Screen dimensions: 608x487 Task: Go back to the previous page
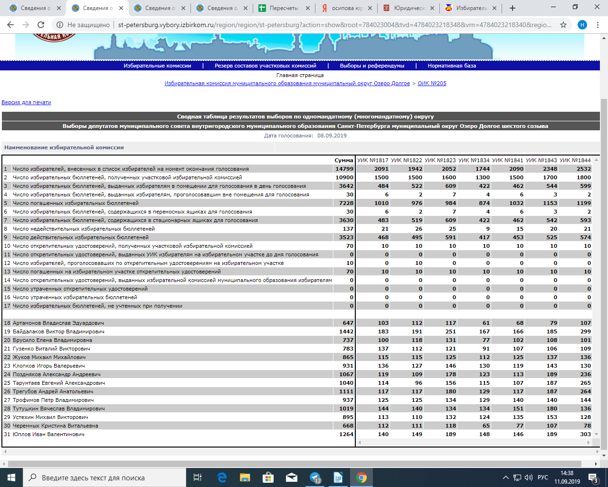click(10, 25)
